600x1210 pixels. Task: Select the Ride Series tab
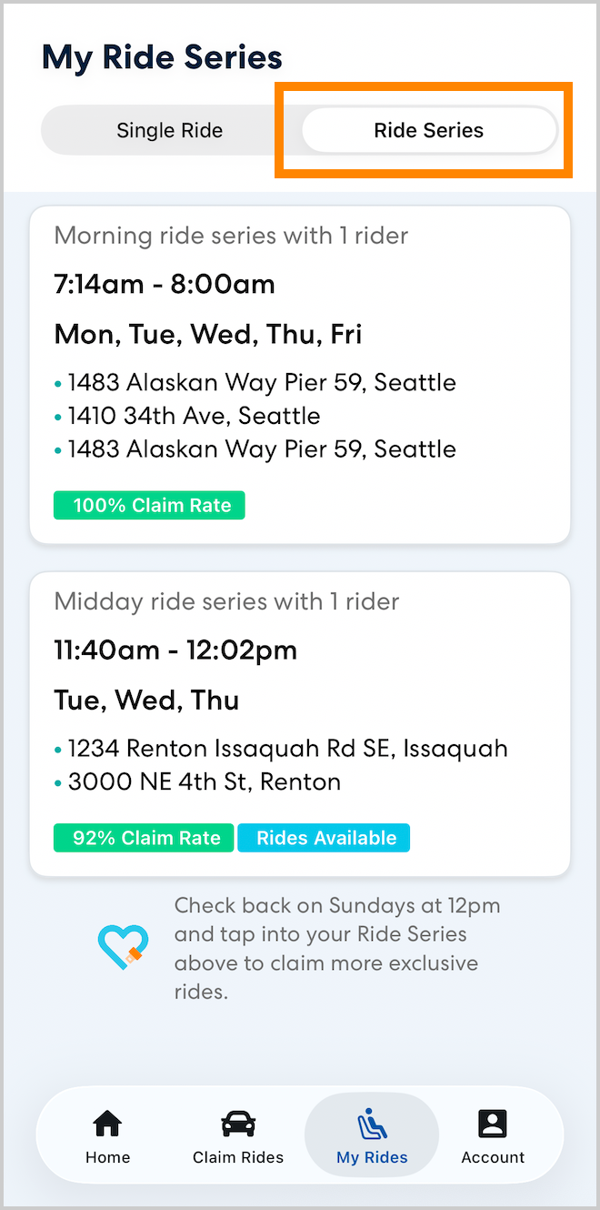click(x=428, y=130)
